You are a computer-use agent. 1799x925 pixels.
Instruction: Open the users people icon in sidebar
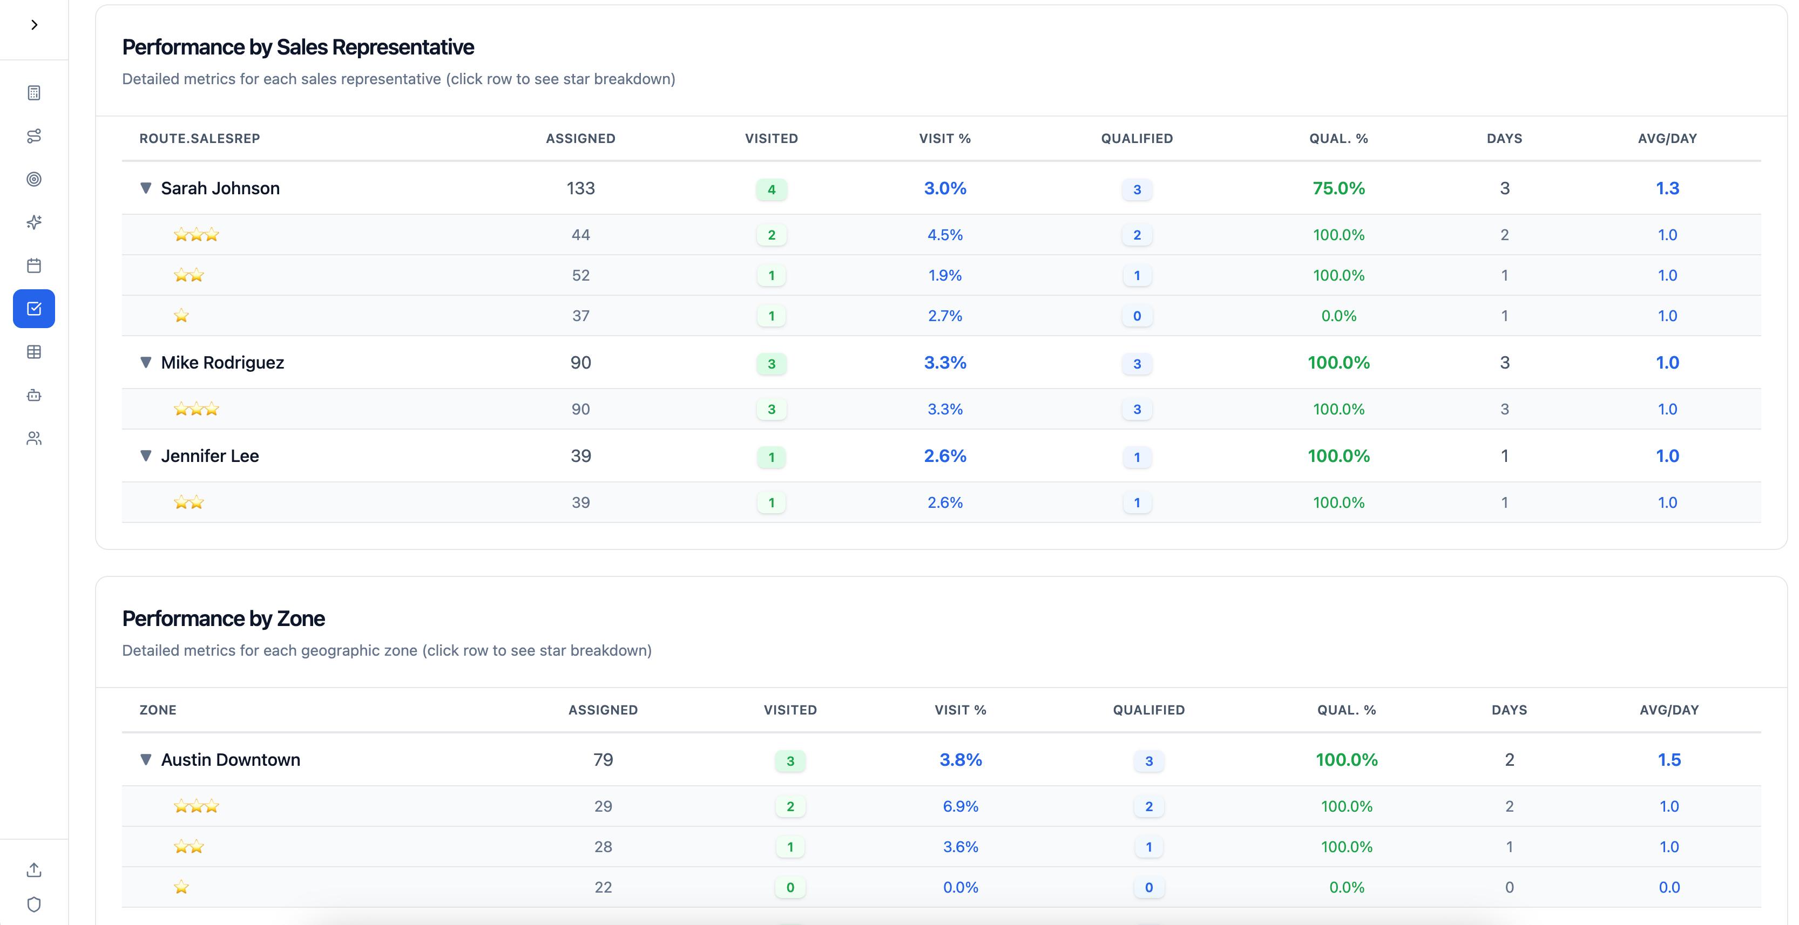[33, 438]
